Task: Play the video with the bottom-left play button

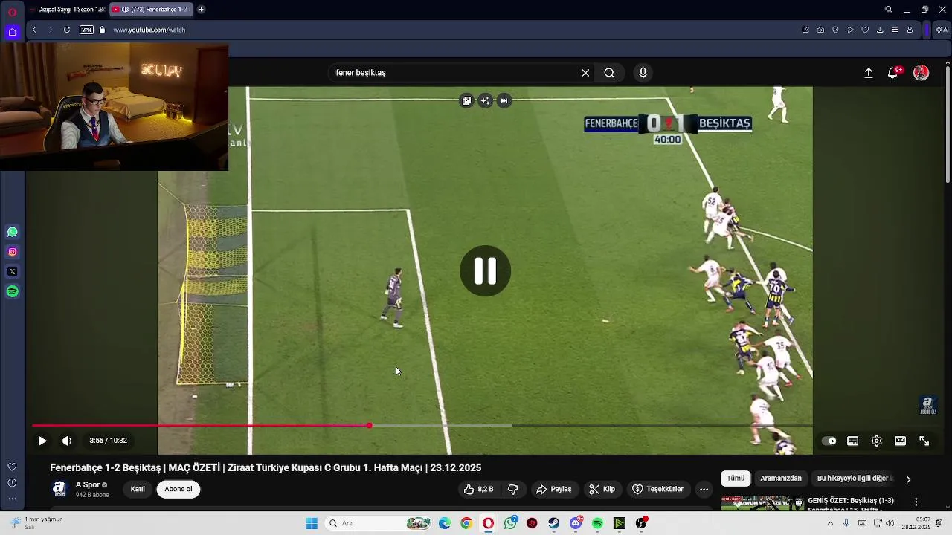Action: click(42, 441)
